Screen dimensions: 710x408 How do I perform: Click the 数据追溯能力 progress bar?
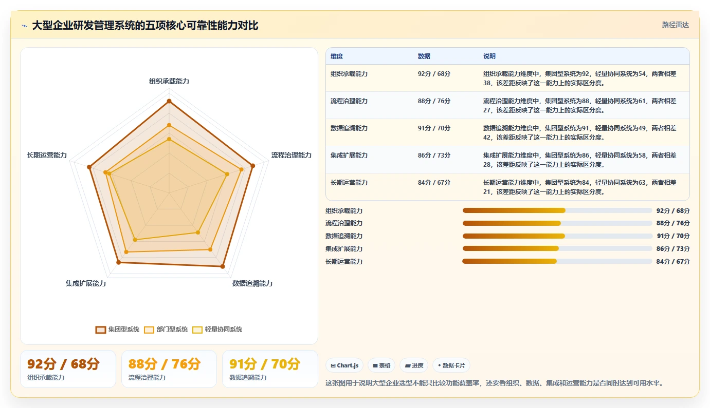(557, 236)
